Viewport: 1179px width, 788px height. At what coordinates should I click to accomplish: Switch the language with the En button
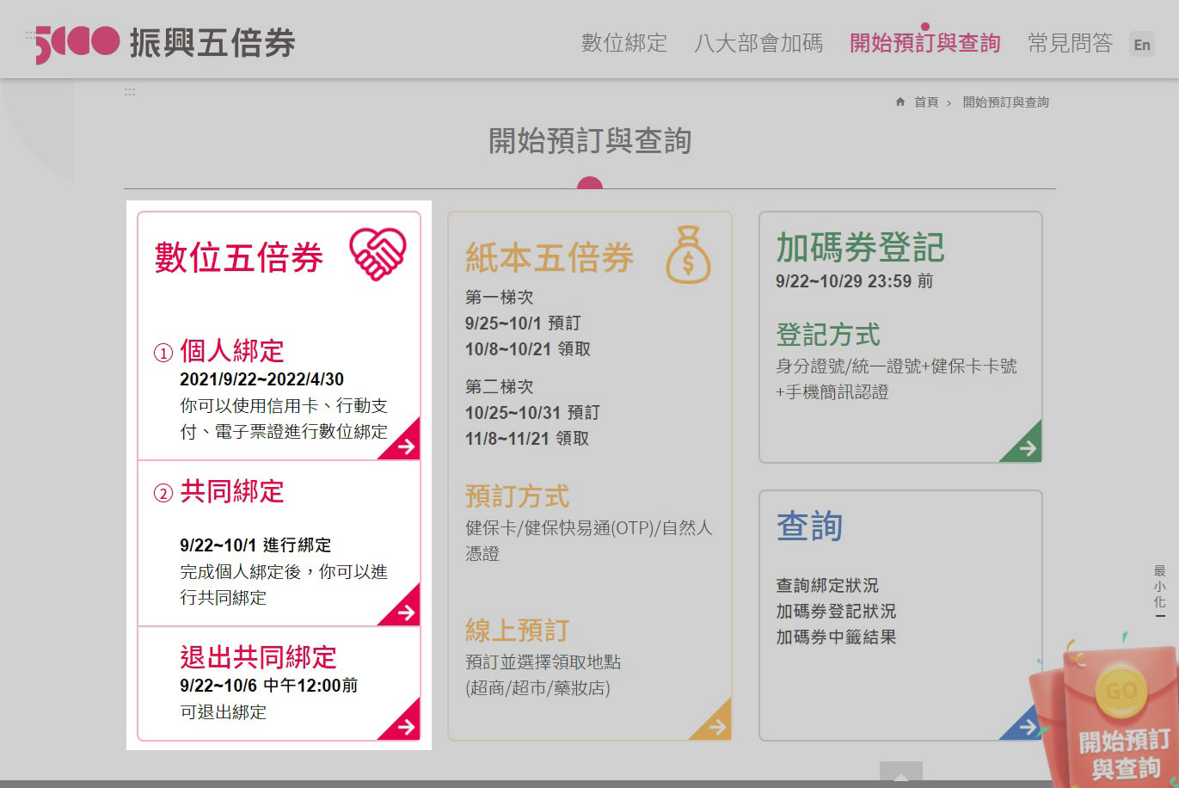1142,45
